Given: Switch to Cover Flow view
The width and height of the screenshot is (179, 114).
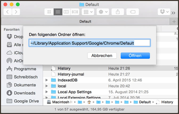Looking at the screenshot, I should (x=75, y=12).
